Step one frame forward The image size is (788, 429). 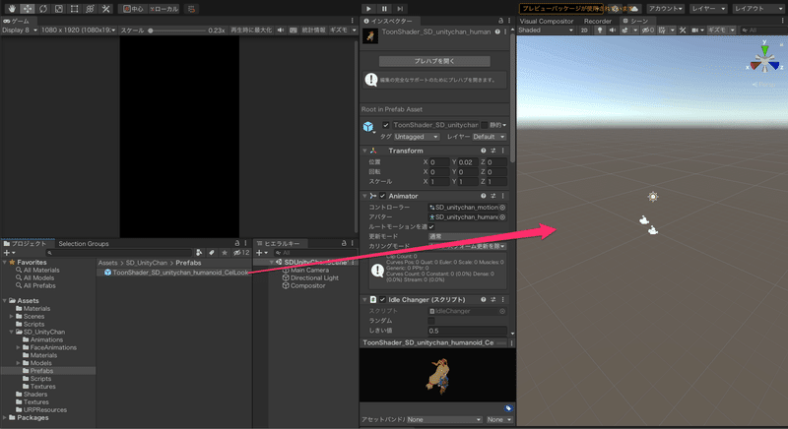click(x=400, y=9)
